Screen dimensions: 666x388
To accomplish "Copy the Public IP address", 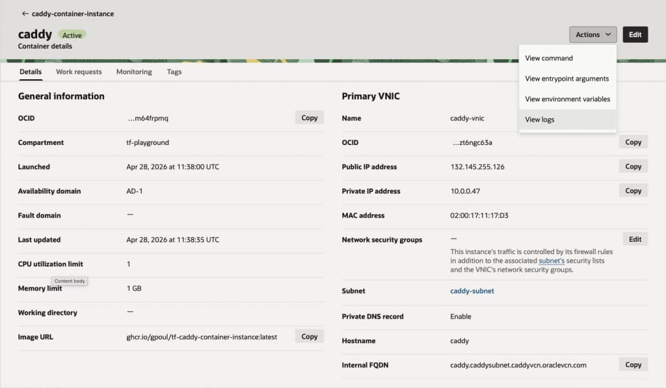I will 633,166.
